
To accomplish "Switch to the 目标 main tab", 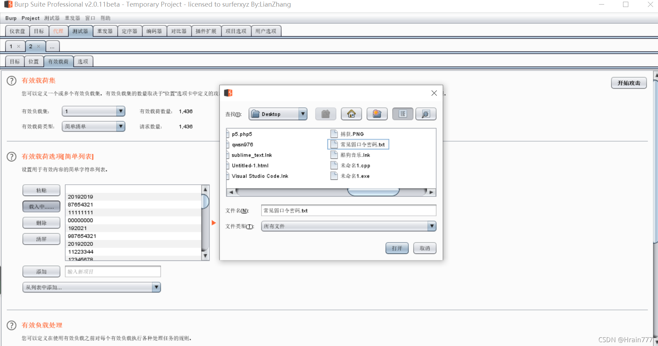I will coord(39,31).
